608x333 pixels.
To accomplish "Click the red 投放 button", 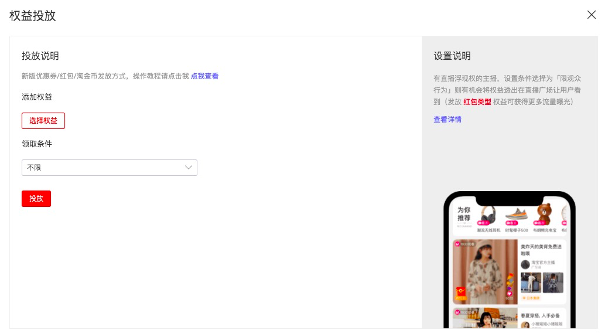I will click(36, 199).
